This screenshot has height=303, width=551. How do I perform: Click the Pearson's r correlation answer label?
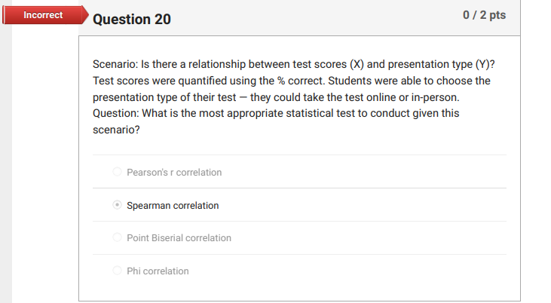tap(174, 172)
